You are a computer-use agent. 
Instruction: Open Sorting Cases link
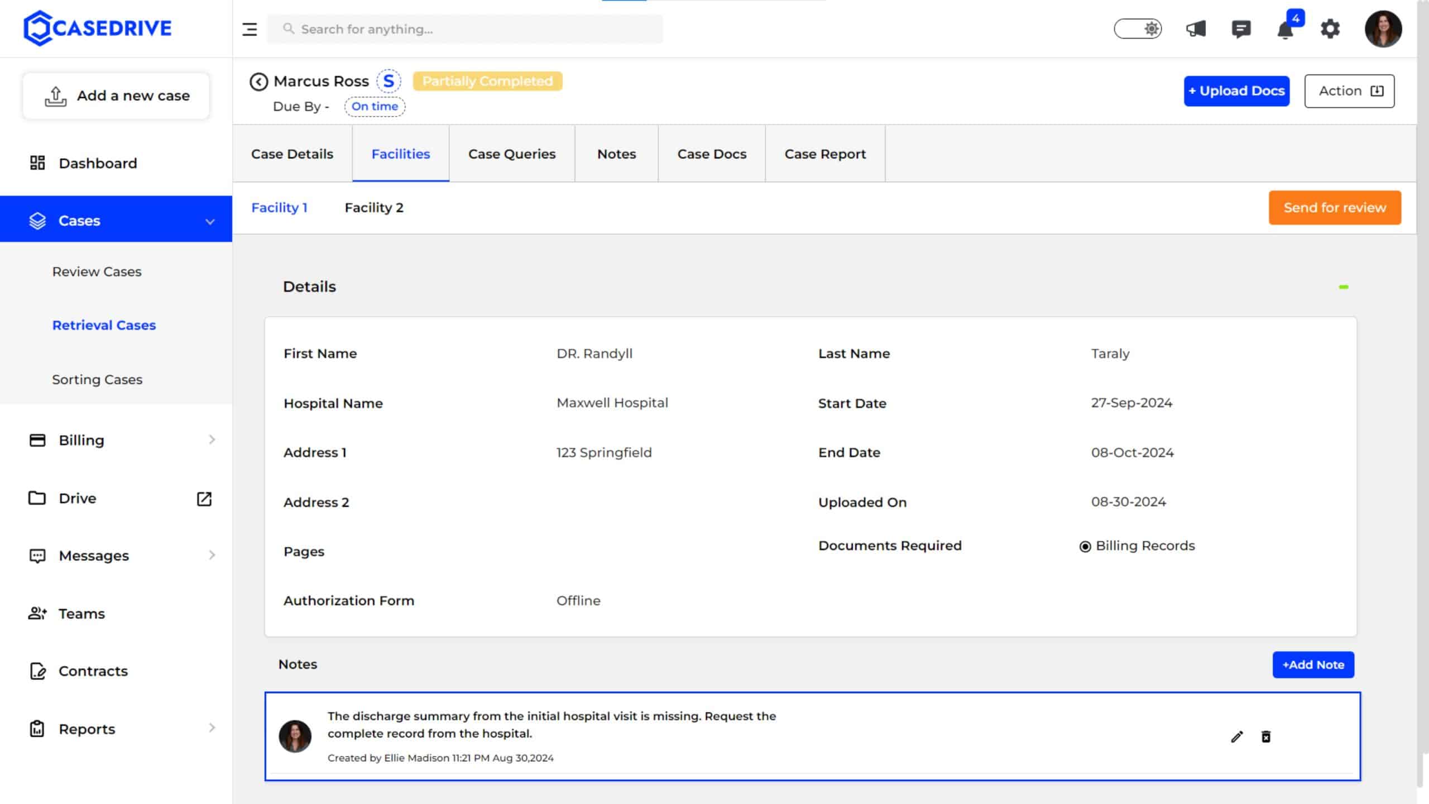97,380
